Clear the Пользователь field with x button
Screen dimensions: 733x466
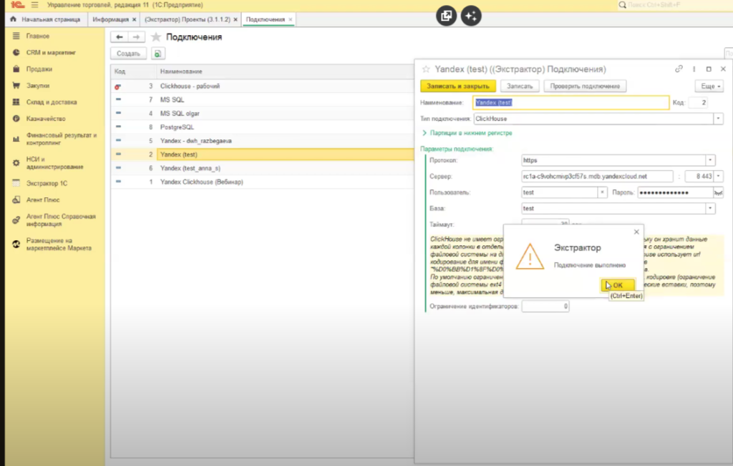tap(603, 192)
